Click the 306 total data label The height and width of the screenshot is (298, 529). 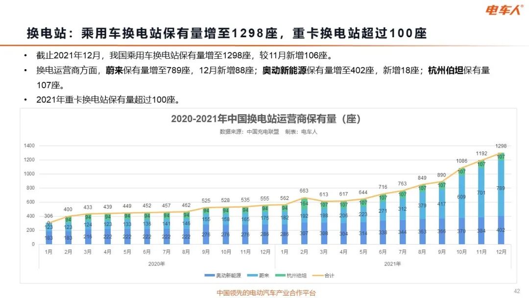tap(48, 216)
